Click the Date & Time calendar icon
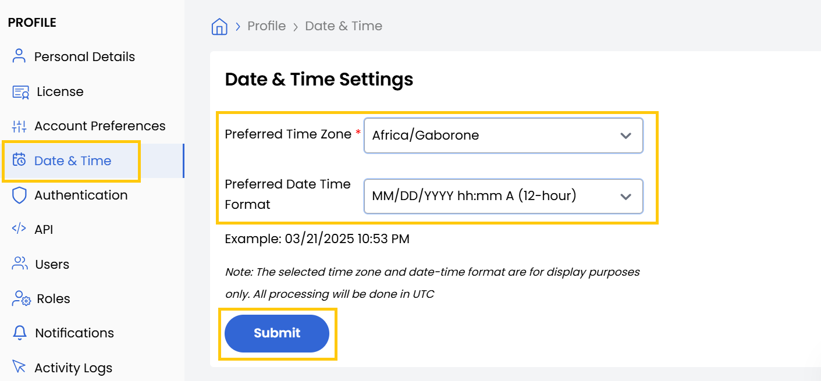The height and width of the screenshot is (381, 821). (x=19, y=161)
